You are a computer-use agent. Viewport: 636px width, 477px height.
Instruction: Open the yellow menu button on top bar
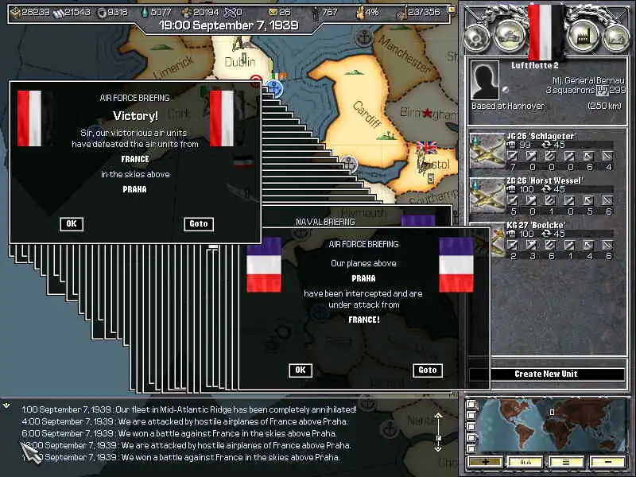(x=451, y=9)
